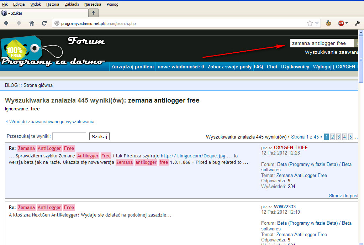The height and width of the screenshot is (245, 364).
Task: Open Zarządzaj profilem in navigation bar
Action: point(132,67)
